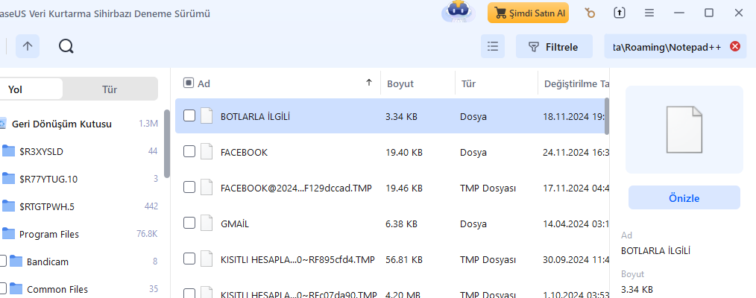This screenshot has height=298, width=756.
Task: Click the folder icon of $R77YTUG.10
Action: [x=7, y=179]
